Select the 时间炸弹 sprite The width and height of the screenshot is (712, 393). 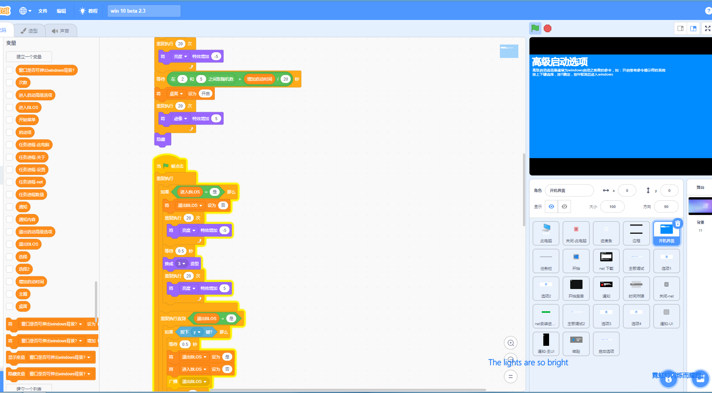636,288
